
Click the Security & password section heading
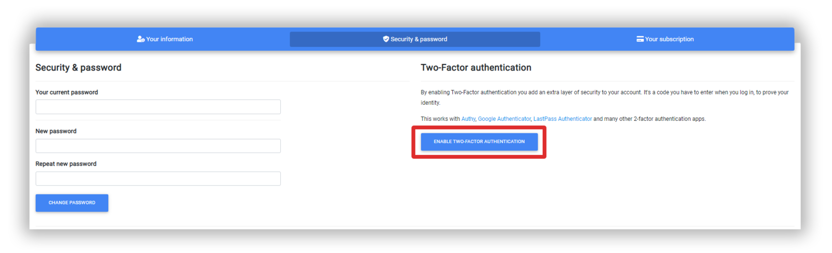(79, 68)
